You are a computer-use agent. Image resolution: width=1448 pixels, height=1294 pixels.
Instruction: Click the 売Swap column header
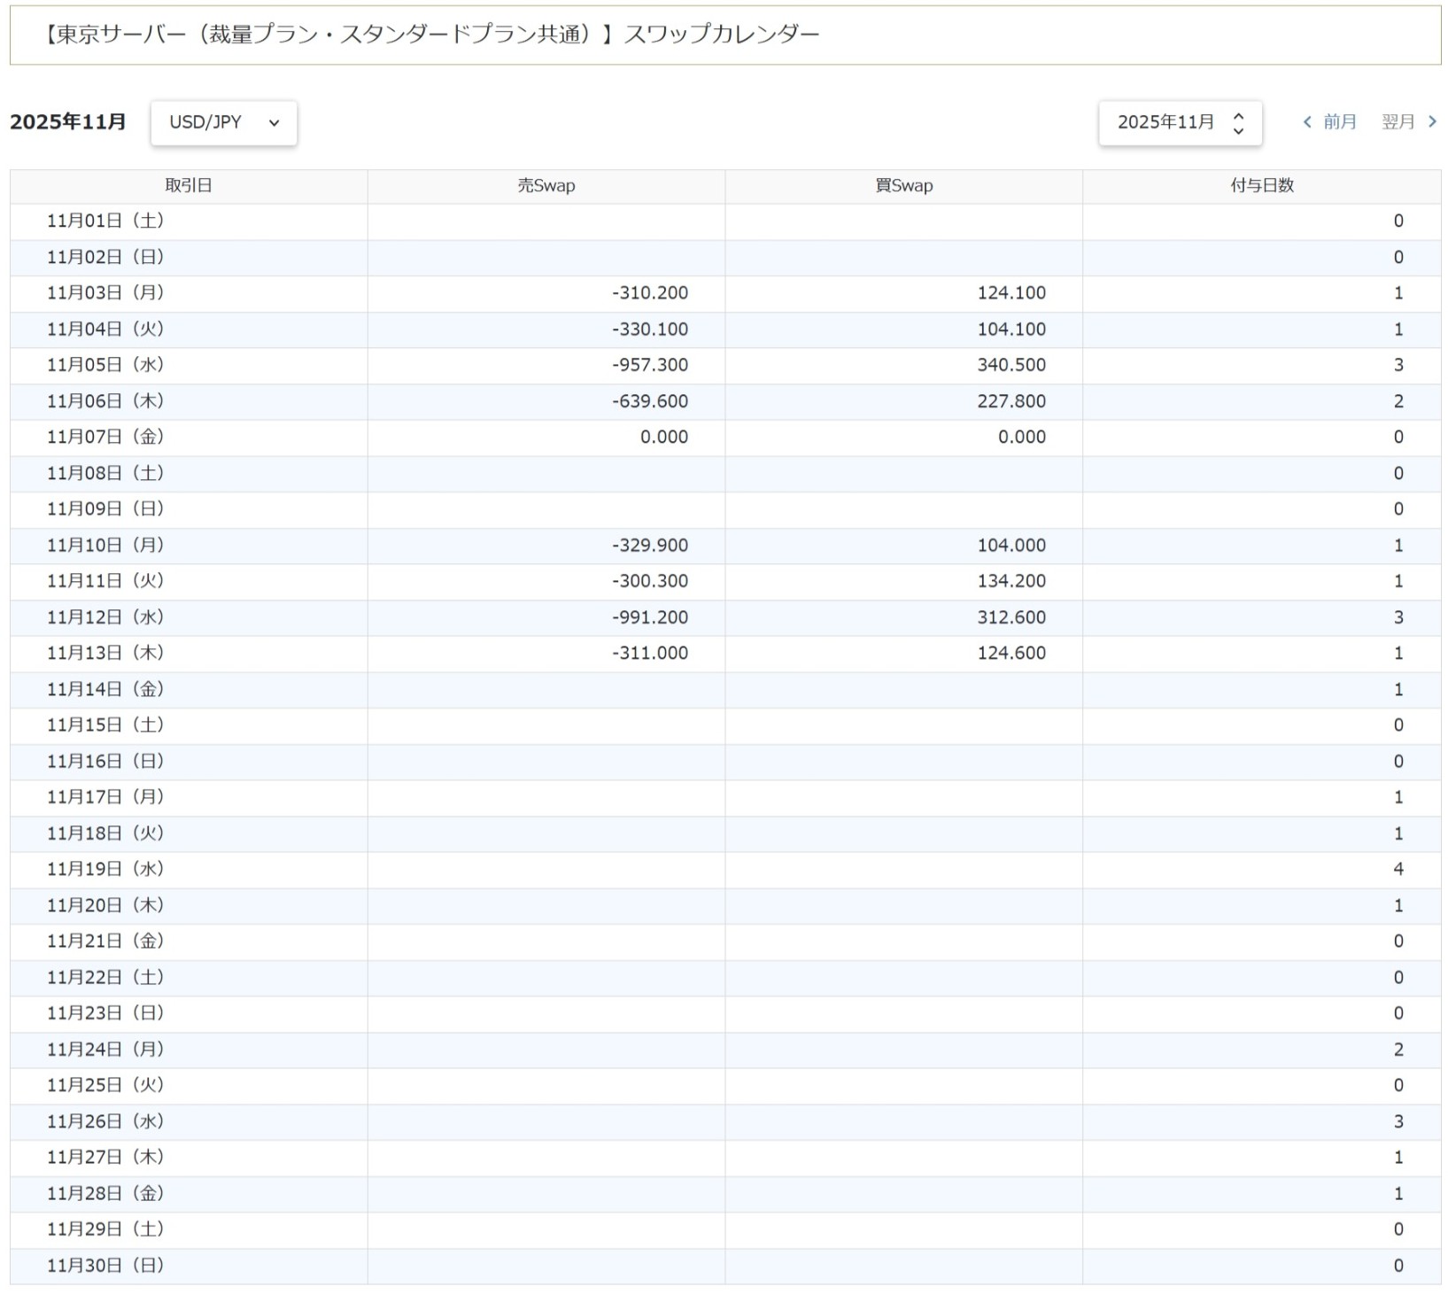[x=546, y=186]
